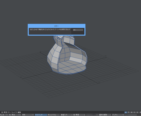141x116 pixels.
Task: Select the M morph map mode
Action: (x=132, y=112)
